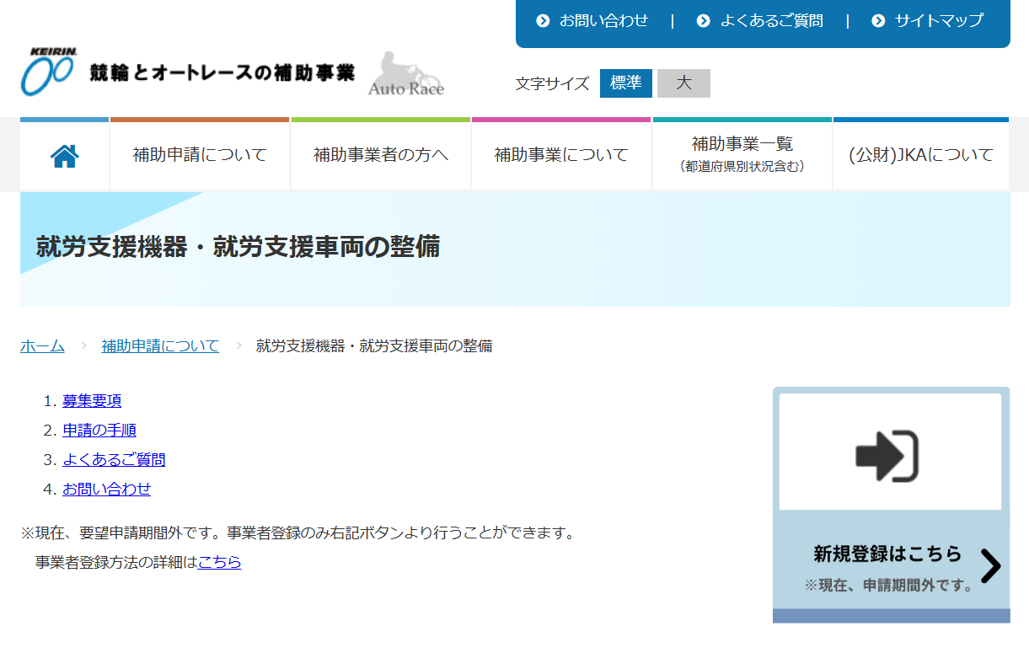Viewport: 1029px width, 653px height.
Task: Click the Auto Race logo
Action: click(x=406, y=74)
